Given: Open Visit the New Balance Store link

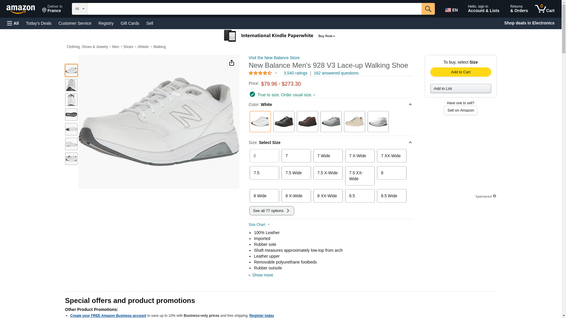Looking at the screenshot, I should pyautogui.click(x=274, y=58).
